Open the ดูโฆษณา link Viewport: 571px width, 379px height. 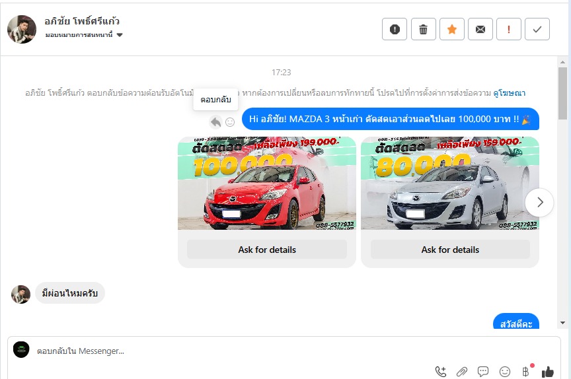pos(509,93)
